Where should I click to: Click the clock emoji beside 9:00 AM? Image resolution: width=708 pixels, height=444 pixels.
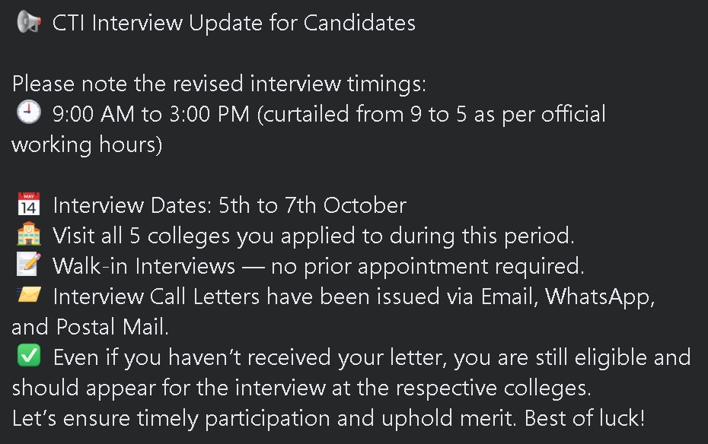[28, 114]
